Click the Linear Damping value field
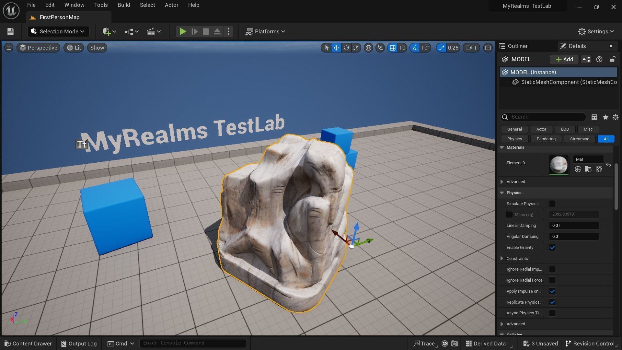The width and height of the screenshot is (622, 350). 574,226
